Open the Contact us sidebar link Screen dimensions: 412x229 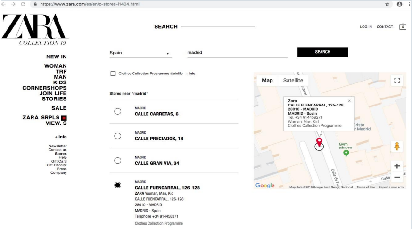[58, 150]
